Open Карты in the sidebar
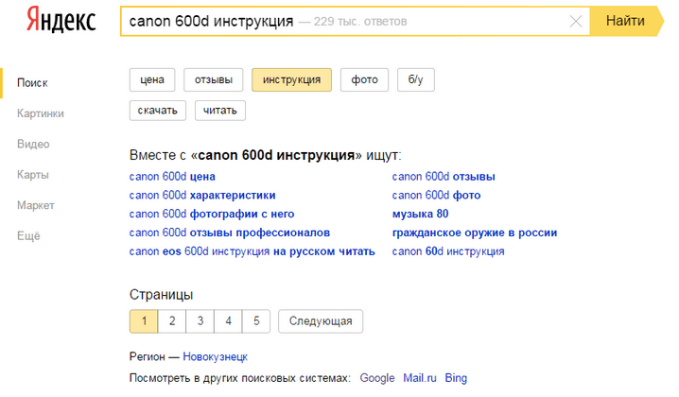Viewport: 679px width, 397px height. click(x=33, y=175)
